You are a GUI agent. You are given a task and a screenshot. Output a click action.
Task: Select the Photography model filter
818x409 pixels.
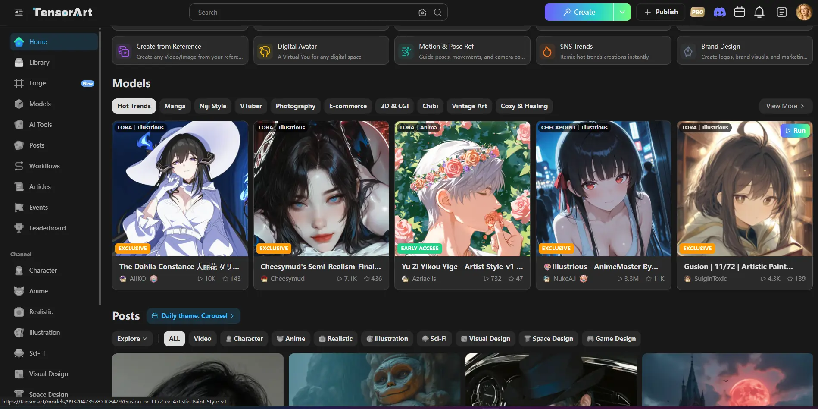[x=296, y=106]
